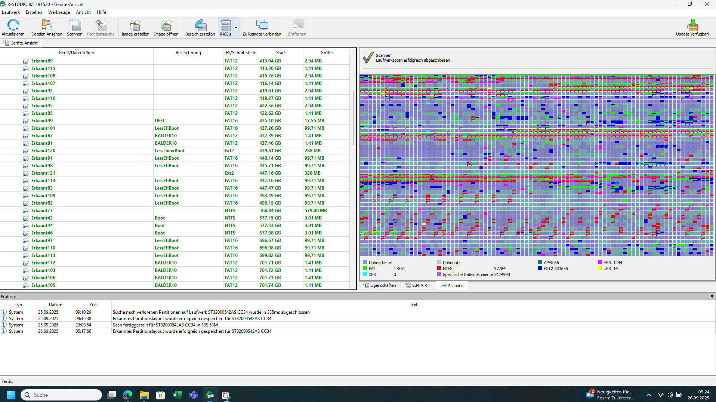Click the info icon of the 05:17:56 log entry

coord(4,331)
